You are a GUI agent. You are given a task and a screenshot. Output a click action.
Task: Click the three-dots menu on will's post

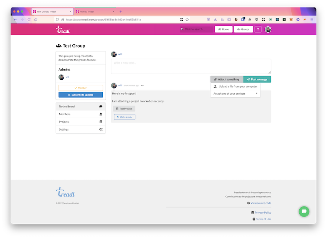click(142, 85)
